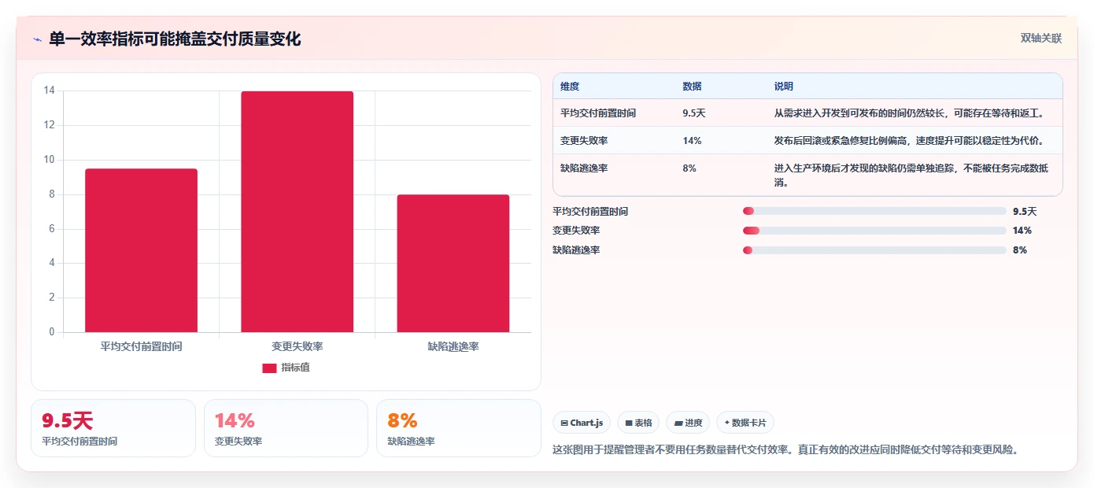Viewport: 1094px width, 488px height.
Task: Click the 维度 table column header
Action: [570, 87]
